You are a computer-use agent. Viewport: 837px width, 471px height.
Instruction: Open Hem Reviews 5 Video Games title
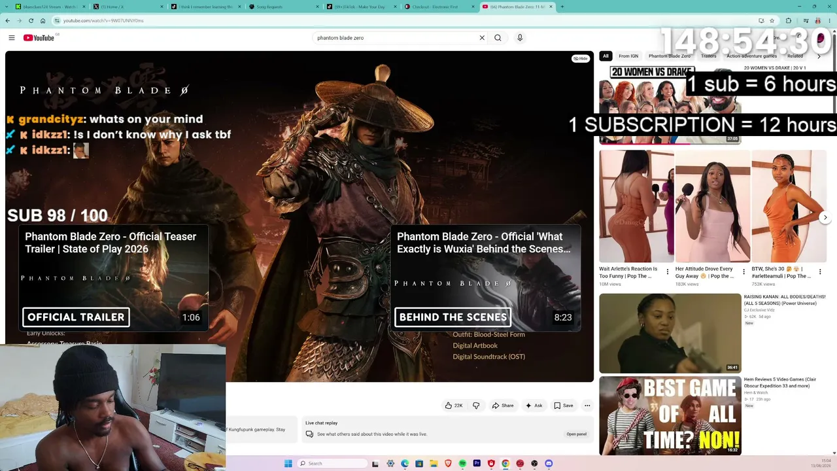(x=780, y=383)
